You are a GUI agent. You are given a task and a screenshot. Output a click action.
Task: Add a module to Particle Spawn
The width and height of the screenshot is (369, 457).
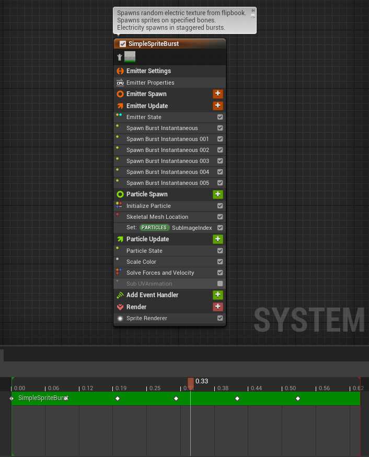217,194
